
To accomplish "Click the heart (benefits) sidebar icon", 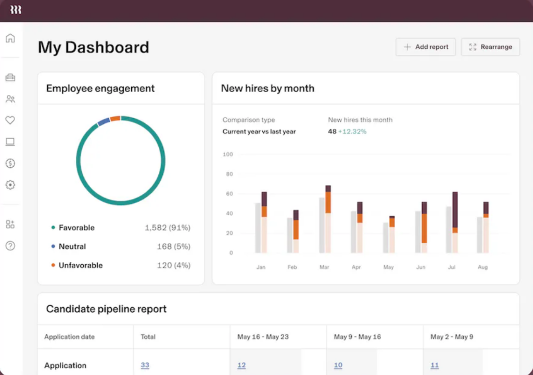I will 10,120.
